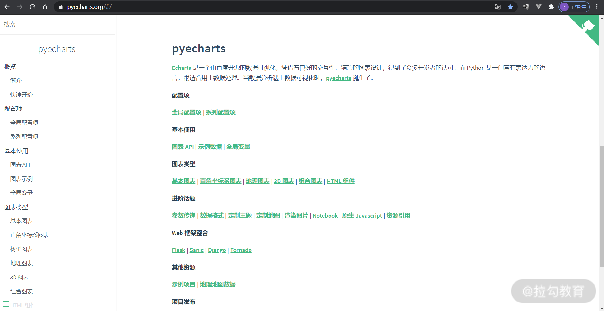Reload the pyecharts page
Viewport: 604px width, 311px height.
pyautogui.click(x=32, y=7)
